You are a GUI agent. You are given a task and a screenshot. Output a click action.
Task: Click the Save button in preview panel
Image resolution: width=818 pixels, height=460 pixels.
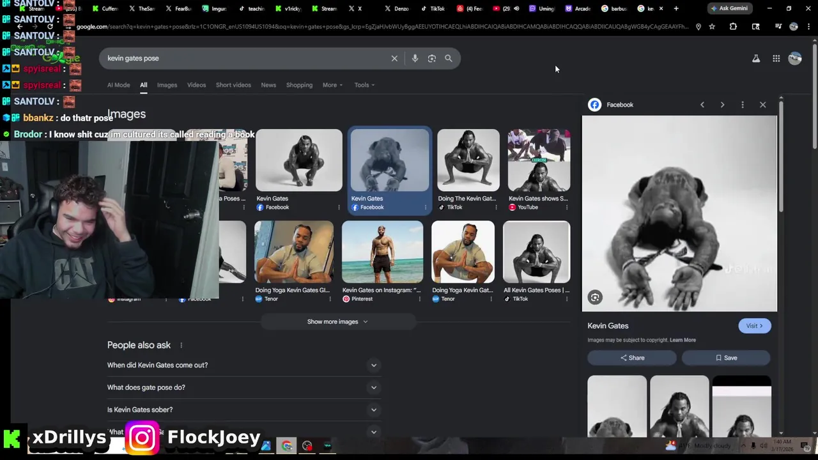coord(726,358)
